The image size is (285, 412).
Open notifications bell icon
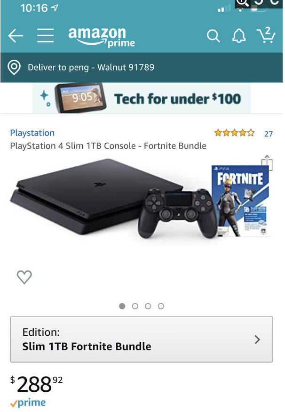pos(239,35)
